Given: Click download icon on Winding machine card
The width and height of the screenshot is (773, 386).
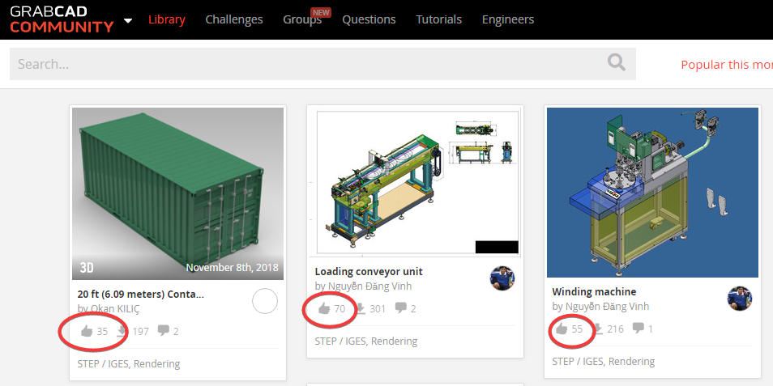Looking at the screenshot, I should (597, 329).
